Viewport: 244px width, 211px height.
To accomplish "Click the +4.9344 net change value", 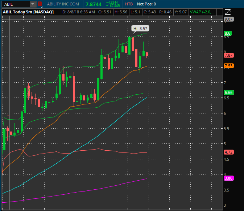I will click(112, 3).
